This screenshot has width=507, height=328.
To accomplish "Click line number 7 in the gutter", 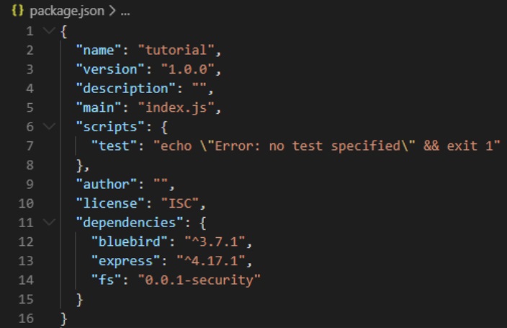I will [x=29, y=146].
